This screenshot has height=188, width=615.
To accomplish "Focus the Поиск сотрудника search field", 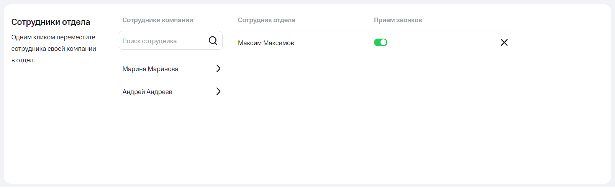I will pyautogui.click(x=163, y=41).
